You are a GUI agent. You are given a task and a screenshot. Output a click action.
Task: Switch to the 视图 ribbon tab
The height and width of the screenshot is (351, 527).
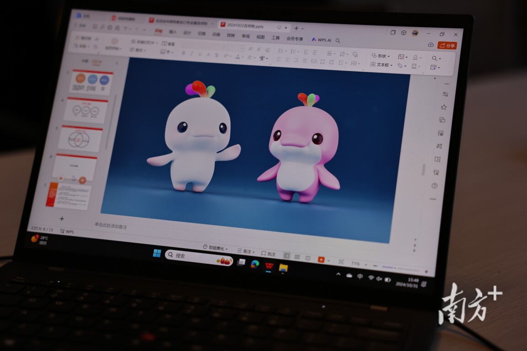pyautogui.click(x=260, y=37)
